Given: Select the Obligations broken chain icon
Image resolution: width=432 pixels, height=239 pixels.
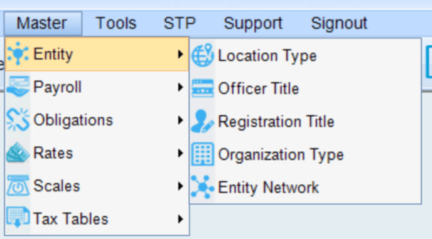Looking at the screenshot, I should coord(18,120).
